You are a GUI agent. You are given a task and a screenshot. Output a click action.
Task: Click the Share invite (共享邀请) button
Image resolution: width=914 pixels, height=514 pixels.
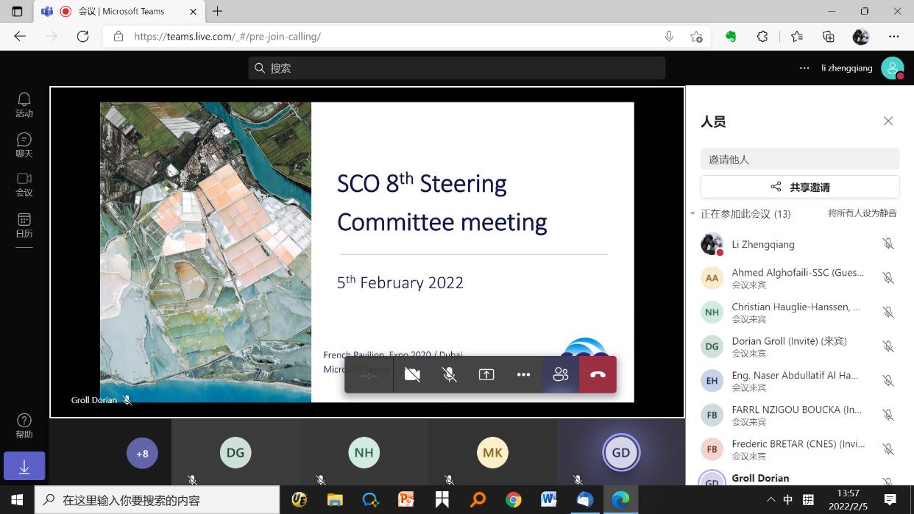pos(800,187)
